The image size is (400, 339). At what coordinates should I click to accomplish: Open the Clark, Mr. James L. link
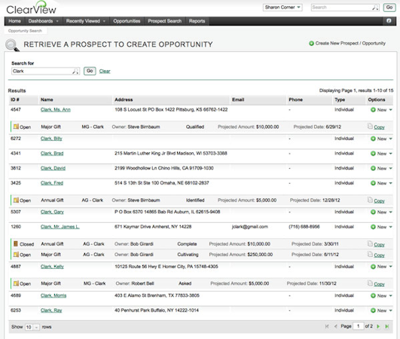(x=60, y=227)
